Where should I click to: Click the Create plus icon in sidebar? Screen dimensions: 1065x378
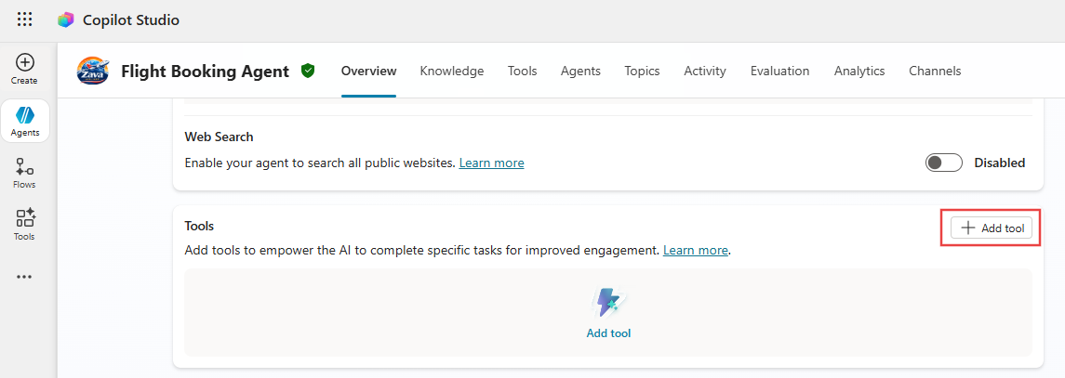(x=24, y=62)
